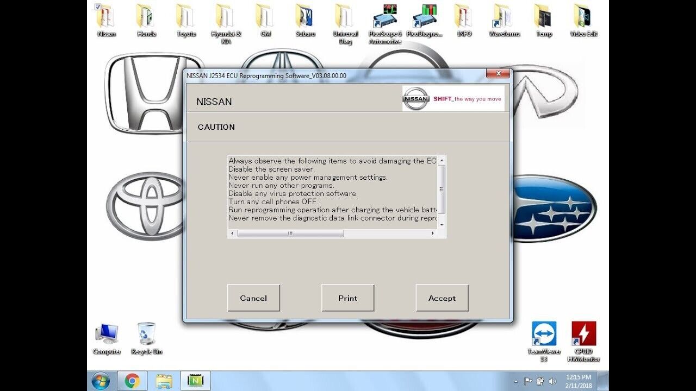Open the Waveforms folder shortcut
696x391 pixels.
(x=504, y=20)
